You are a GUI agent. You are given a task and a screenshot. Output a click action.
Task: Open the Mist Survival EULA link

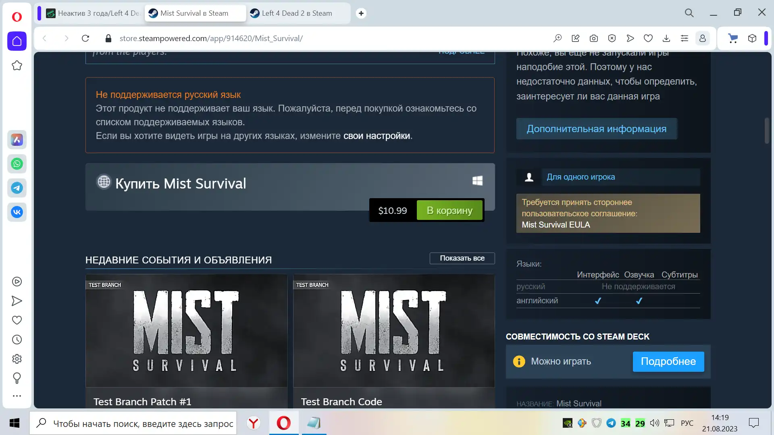[556, 225]
